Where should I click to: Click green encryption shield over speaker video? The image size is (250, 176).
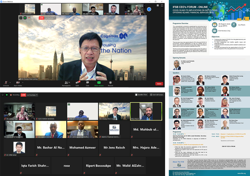click(x=25, y=18)
